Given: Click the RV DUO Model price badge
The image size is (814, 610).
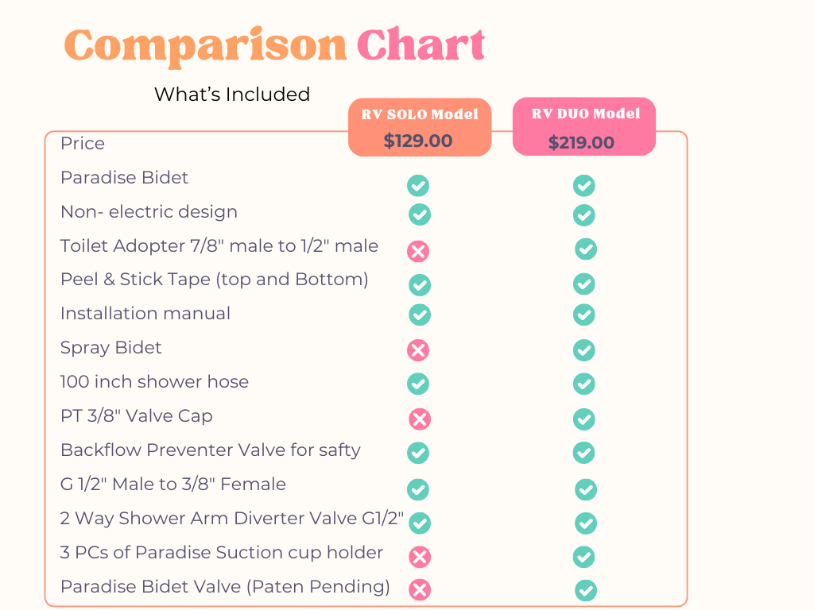Looking at the screenshot, I should click(584, 127).
